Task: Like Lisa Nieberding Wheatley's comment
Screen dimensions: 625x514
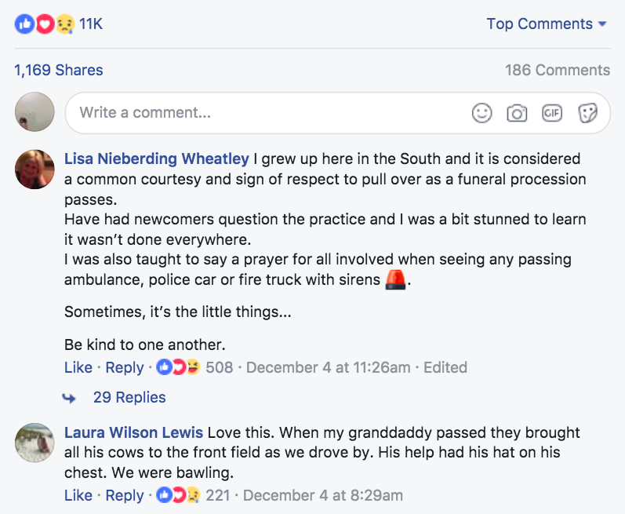Action: [78, 367]
